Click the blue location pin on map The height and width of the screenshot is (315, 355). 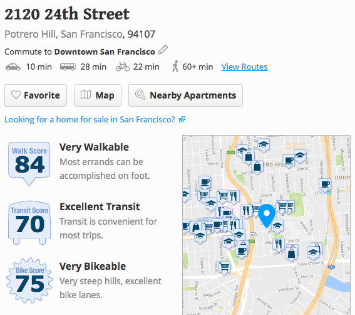pos(267,216)
